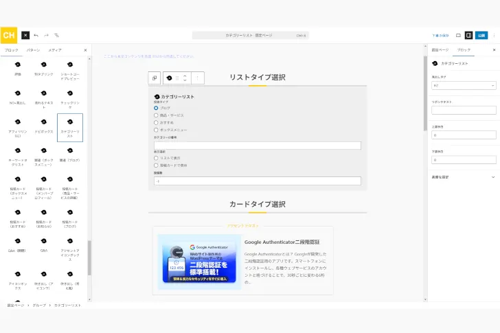Switch to the パターン tab

coord(33,50)
